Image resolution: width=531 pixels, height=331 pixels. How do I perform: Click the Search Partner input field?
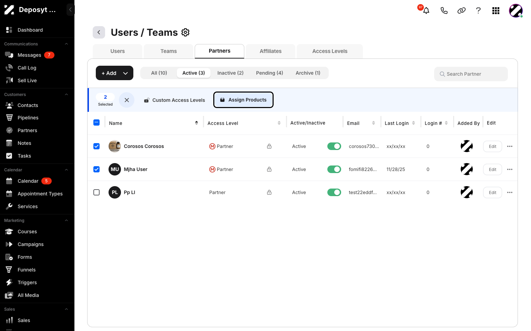pyautogui.click(x=471, y=74)
